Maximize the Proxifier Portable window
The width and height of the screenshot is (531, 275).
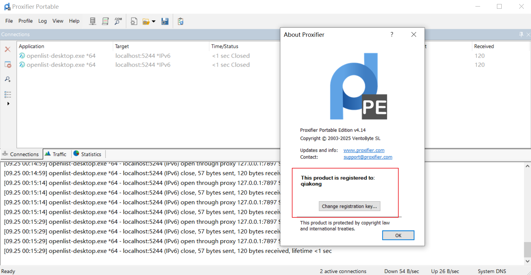pos(499,7)
